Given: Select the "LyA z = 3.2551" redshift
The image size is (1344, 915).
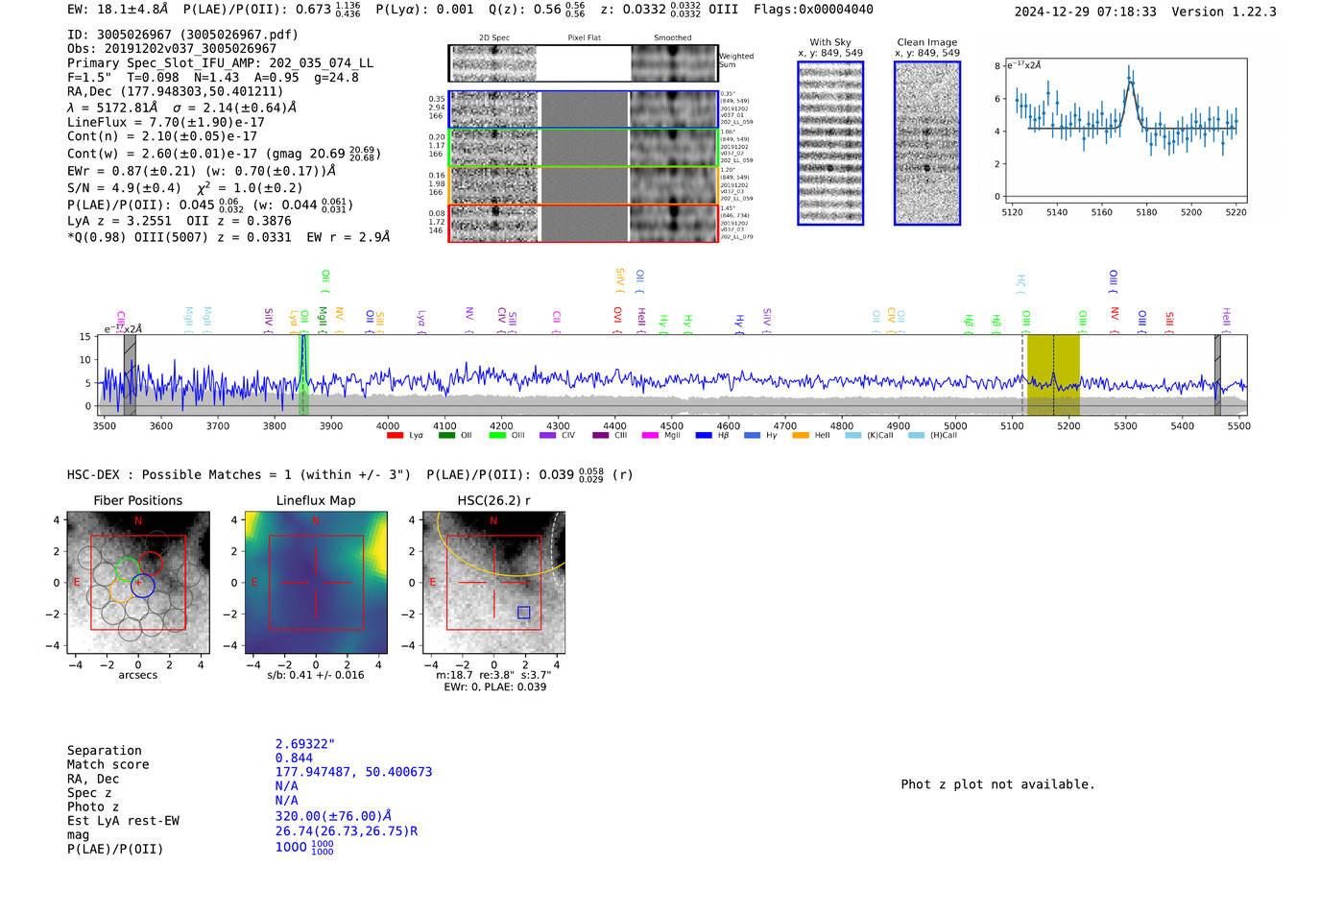Looking at the screenshot, I should (120, 221).
